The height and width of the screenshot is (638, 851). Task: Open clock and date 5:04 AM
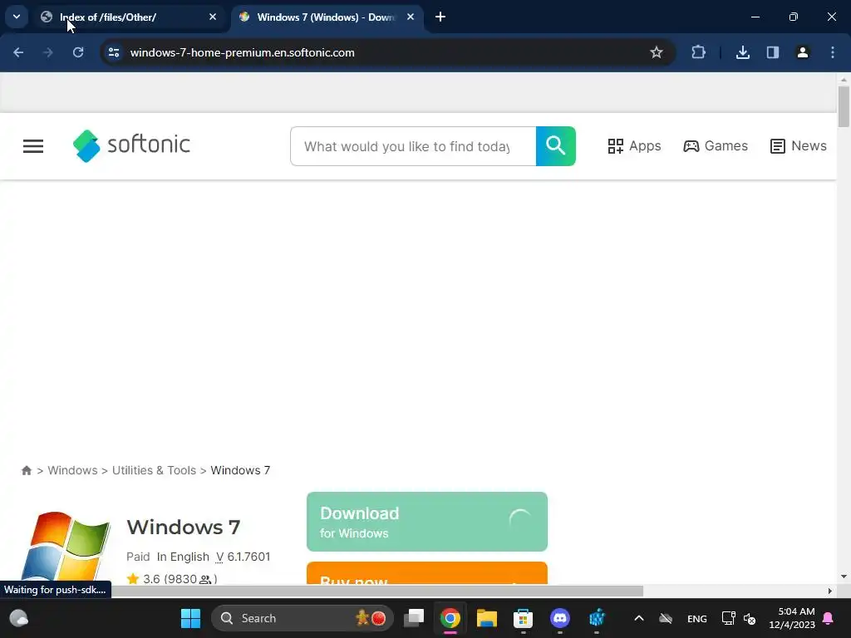(x=792, y=618)
